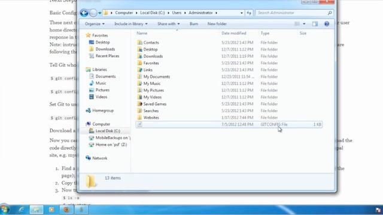Change view using the view icon

tap(297, 24)
